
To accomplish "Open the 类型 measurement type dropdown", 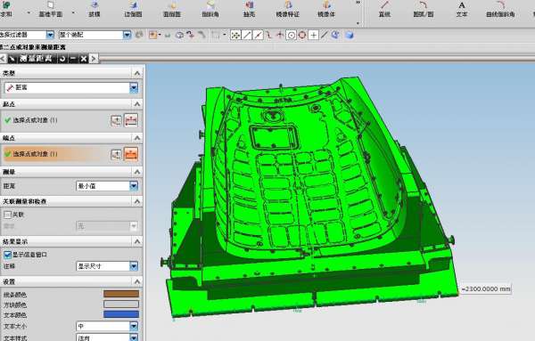I will coord(134,87).
